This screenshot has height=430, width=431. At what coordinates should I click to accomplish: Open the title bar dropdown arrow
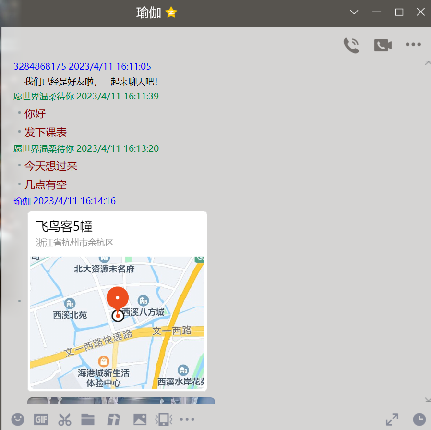pyautogui.click(x=354, y=12)
